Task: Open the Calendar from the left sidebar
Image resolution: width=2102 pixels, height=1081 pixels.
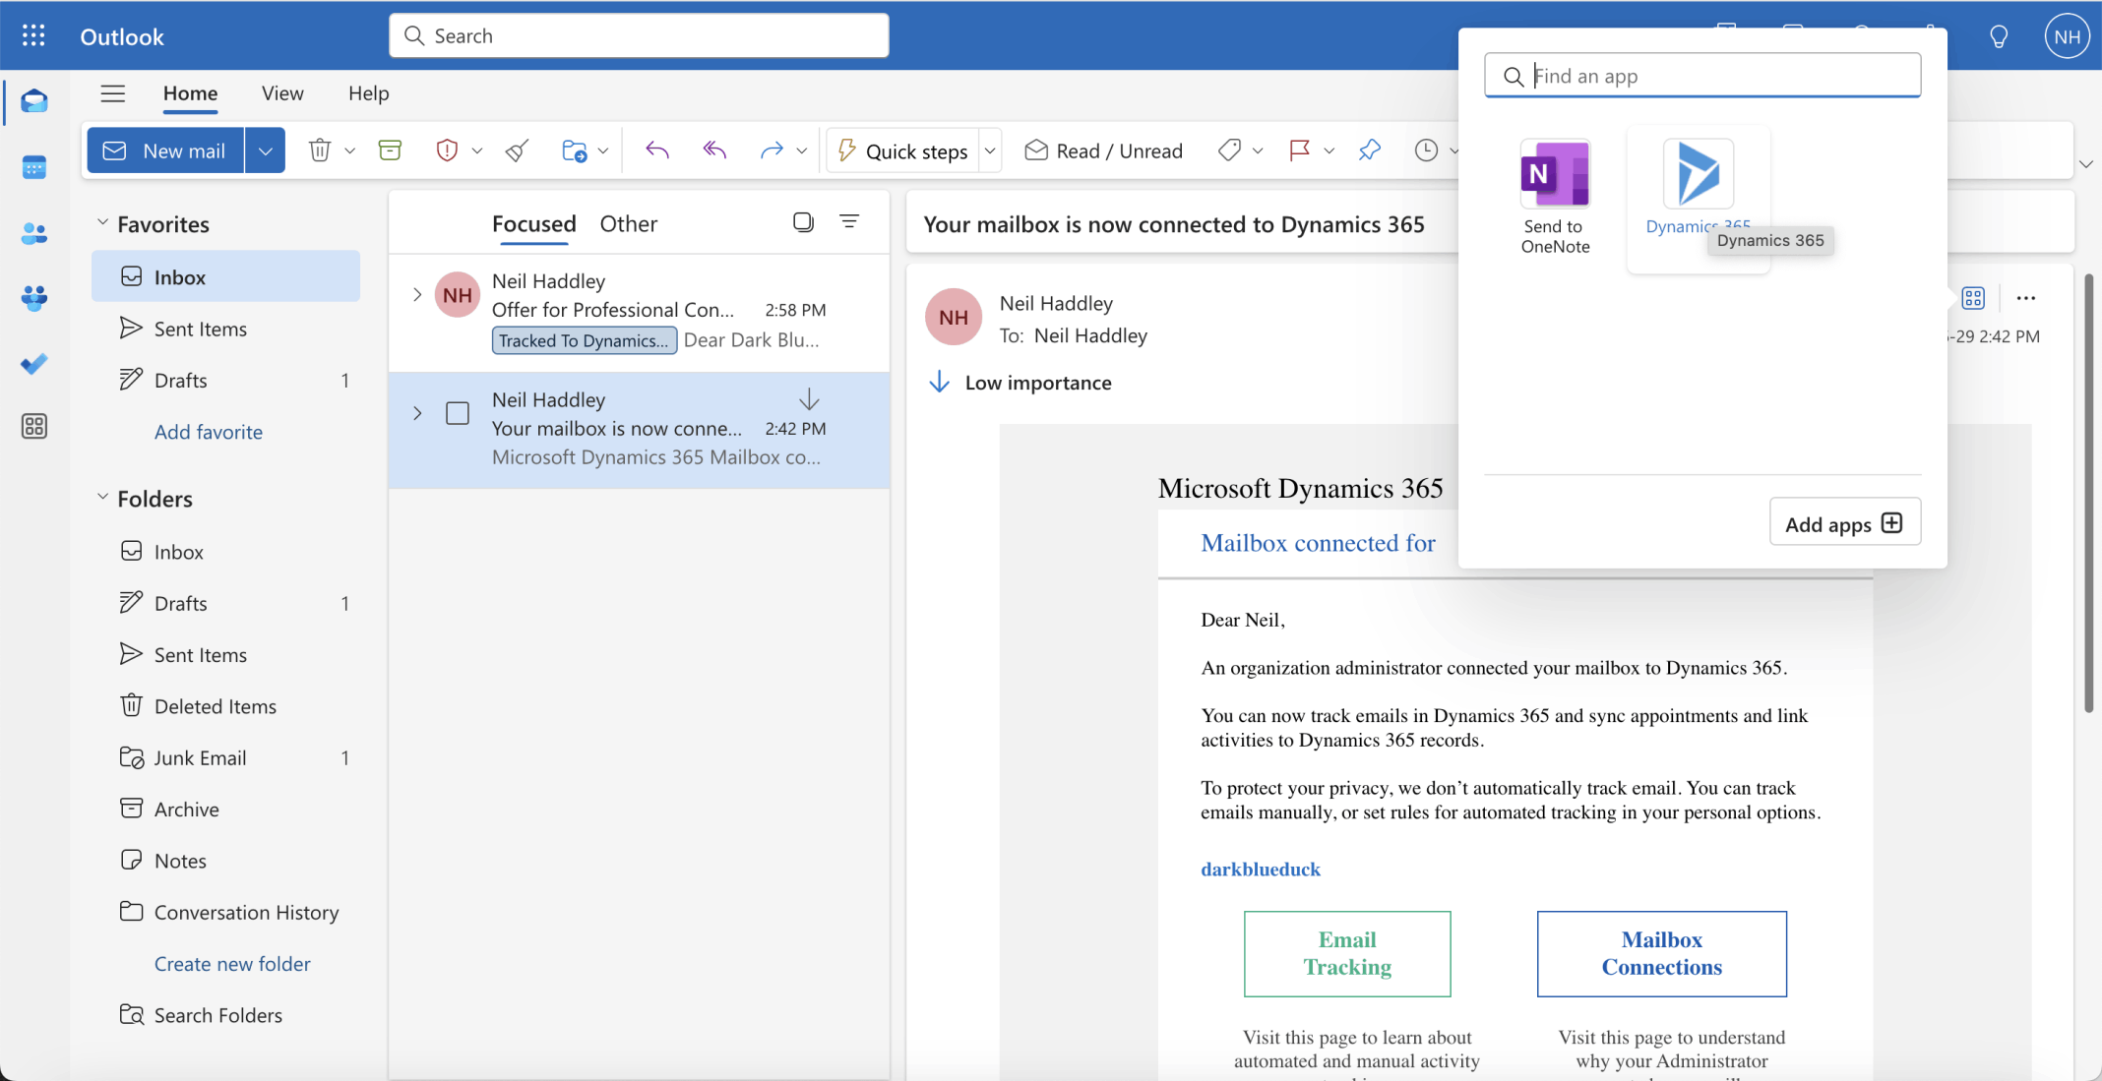Action: click(33, 167)
